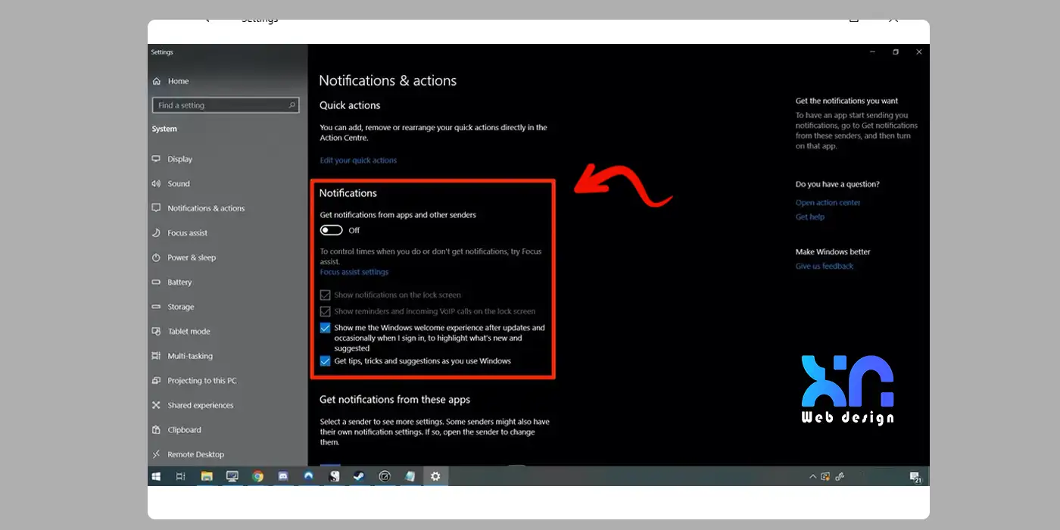This screenshot has height=530, width=1060.
Task: Click the magnifier icon in the search box
Action: point(292,105)
